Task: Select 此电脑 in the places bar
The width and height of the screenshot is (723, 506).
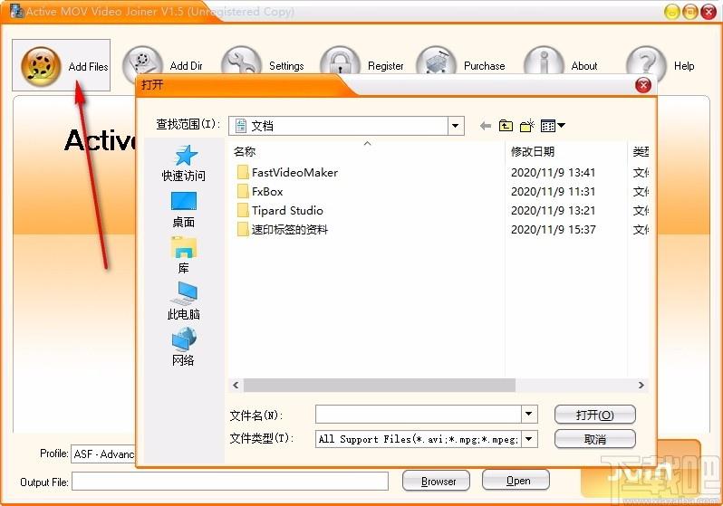Action: (x=184, y=301)
